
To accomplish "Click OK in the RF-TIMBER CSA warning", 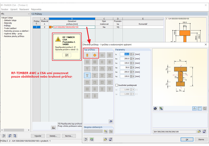I will pyautogui.click(x=67, y=55).
